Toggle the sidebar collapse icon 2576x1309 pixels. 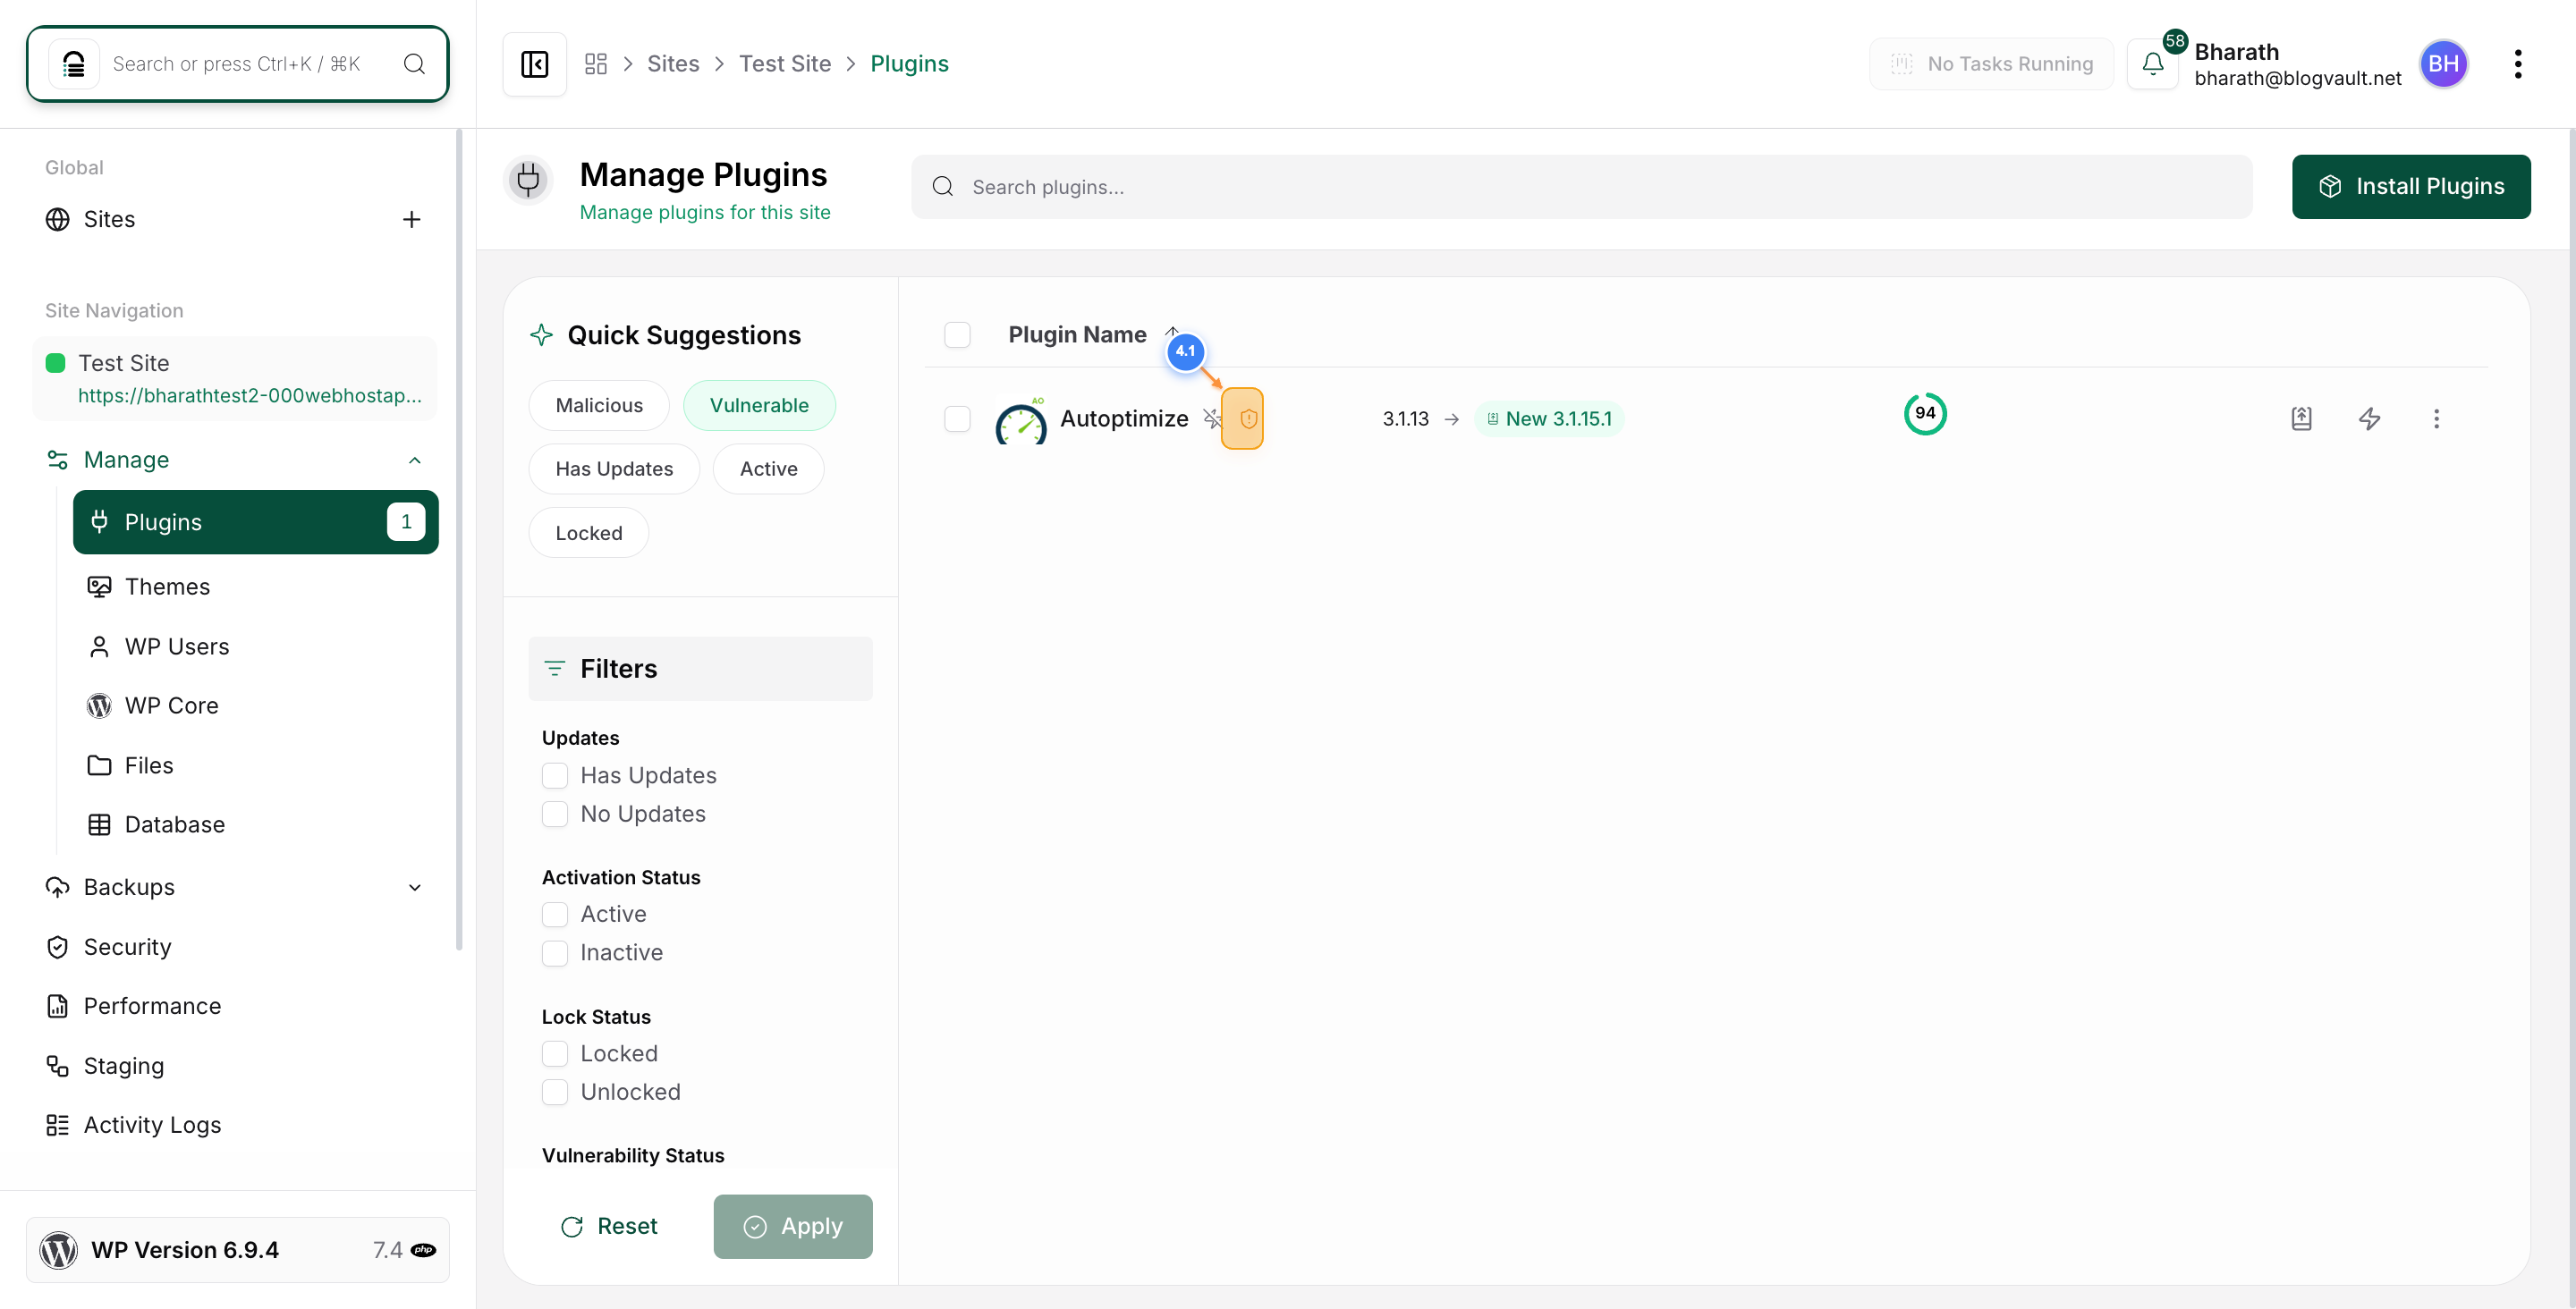point(534,64)
